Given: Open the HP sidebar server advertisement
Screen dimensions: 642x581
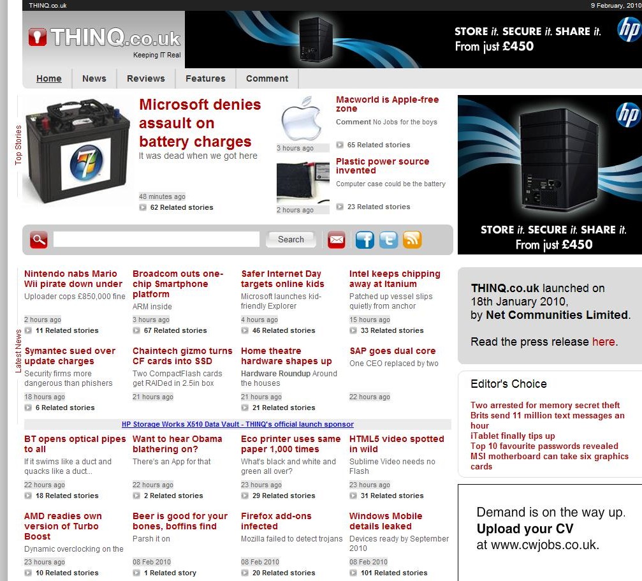Looking at the screenshot, I should pyautogui.click(x=550, y=175).
